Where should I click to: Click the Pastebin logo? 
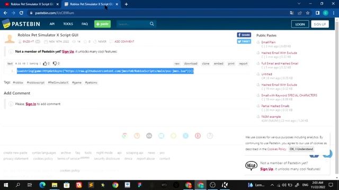click(x=21, y=24)
